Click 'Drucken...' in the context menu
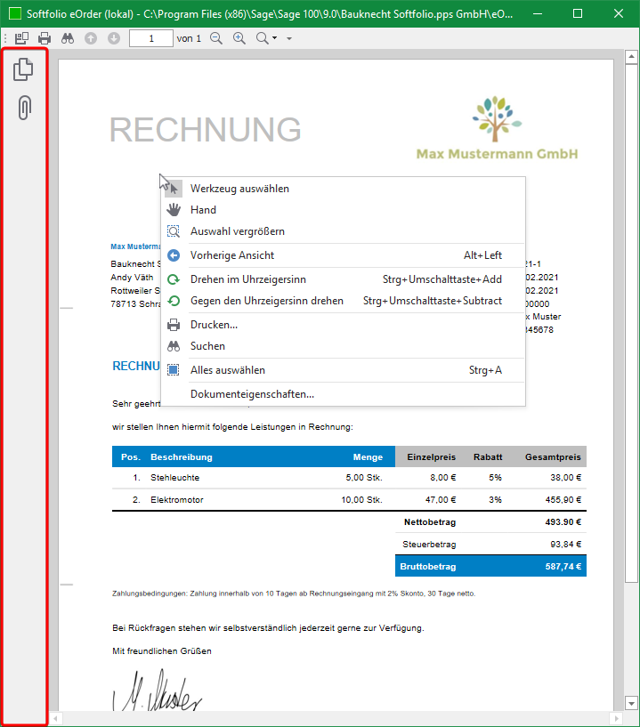This screenshot has width=640, height=727. point(214,325)
